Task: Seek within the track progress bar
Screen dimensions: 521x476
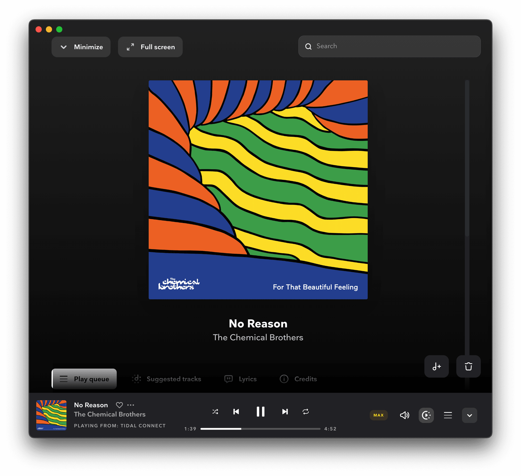Action: click(260, 429)
